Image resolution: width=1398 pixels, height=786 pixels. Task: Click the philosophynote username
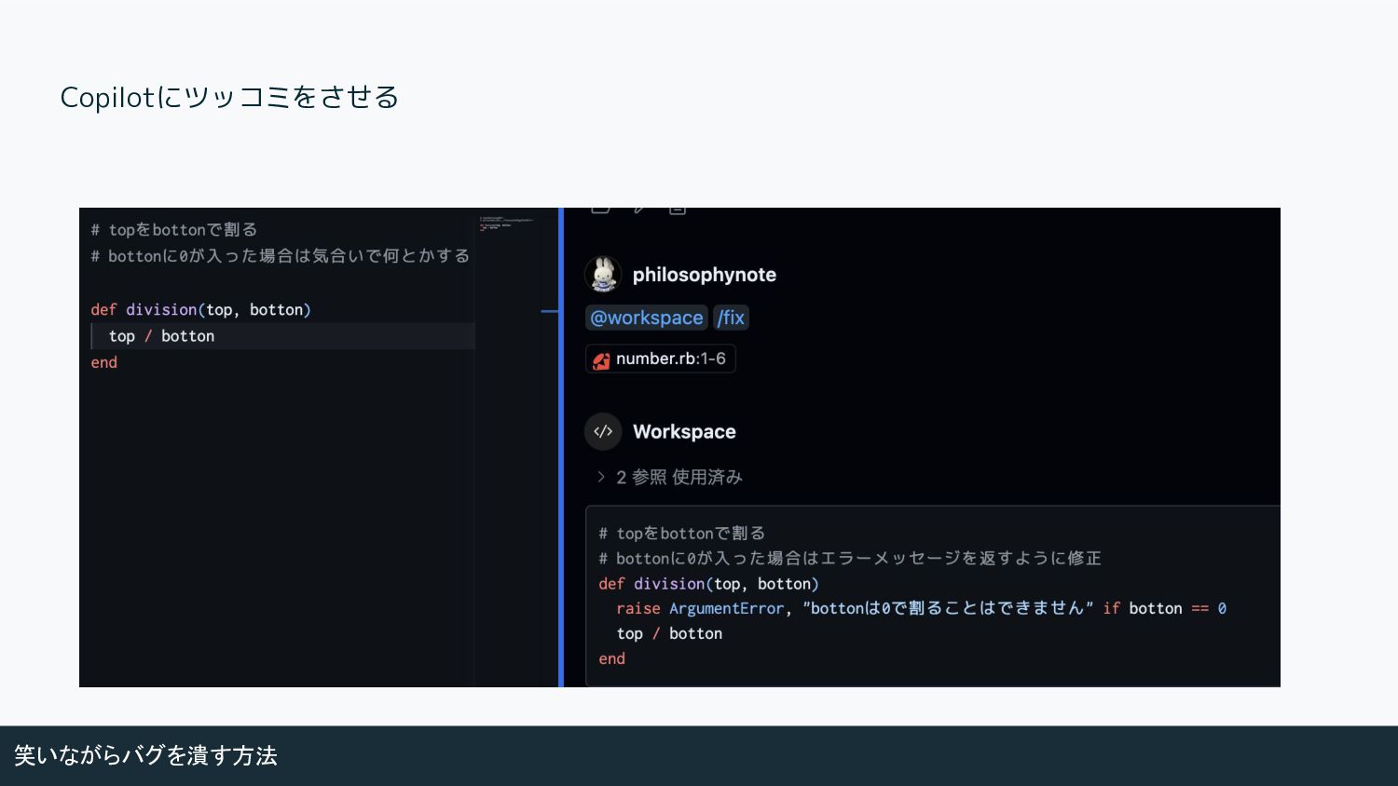coord(705,275)
